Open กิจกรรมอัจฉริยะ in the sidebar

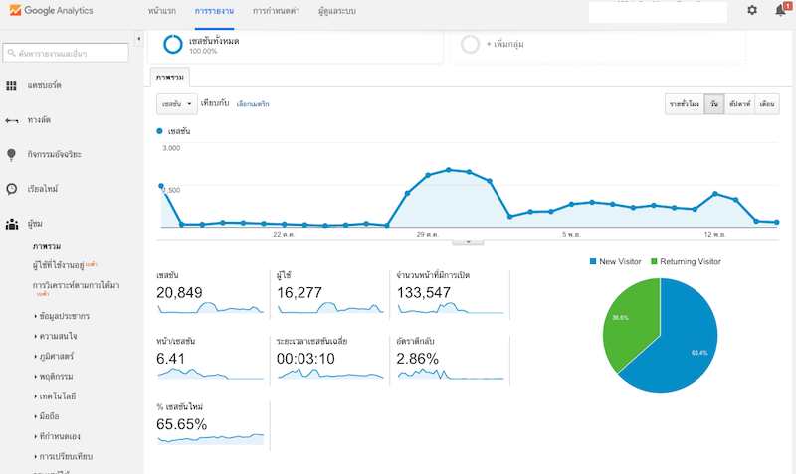click(x=55, y=154)
